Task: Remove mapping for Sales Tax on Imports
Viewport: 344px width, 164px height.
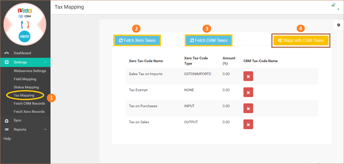Action: (248, 76)
